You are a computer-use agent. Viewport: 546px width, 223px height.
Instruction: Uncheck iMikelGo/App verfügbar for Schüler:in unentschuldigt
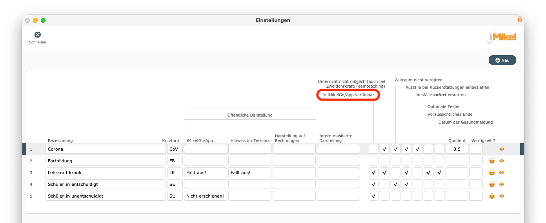pyautogui.click(x=374, y=196)
